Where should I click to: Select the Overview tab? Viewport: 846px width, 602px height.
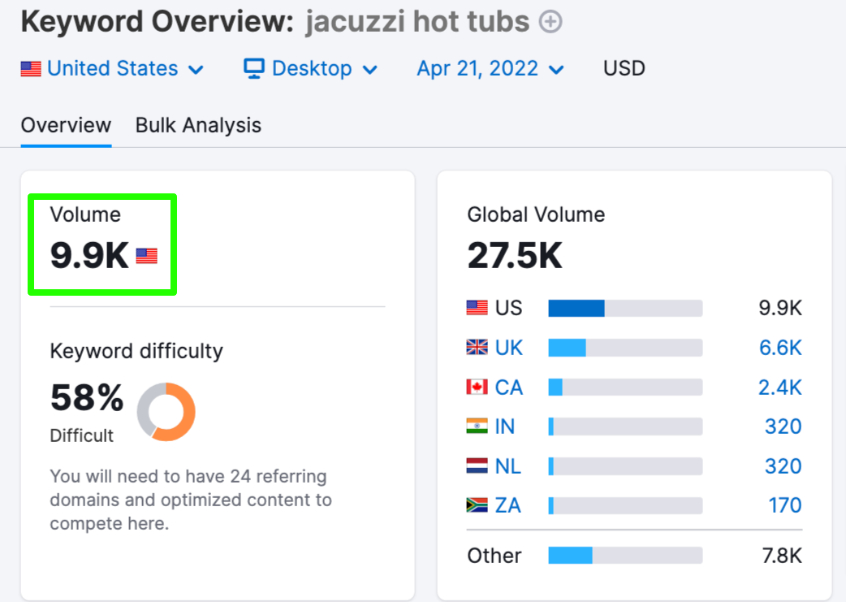coord(66,125)
